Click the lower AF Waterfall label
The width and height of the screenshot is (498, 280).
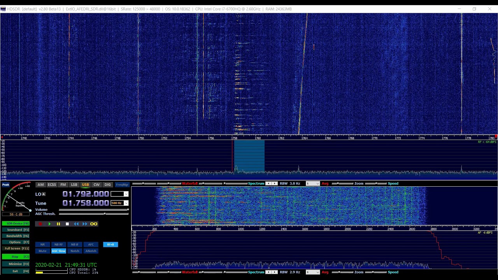[x=190, y=272]
